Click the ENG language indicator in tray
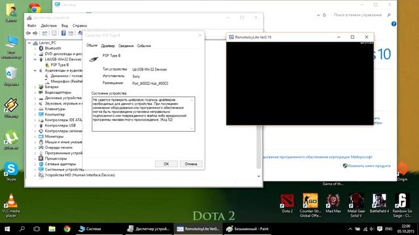 pos(389,229)
